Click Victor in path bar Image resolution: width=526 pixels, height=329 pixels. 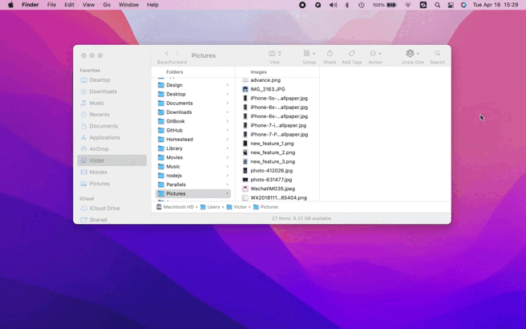[237, 207]
